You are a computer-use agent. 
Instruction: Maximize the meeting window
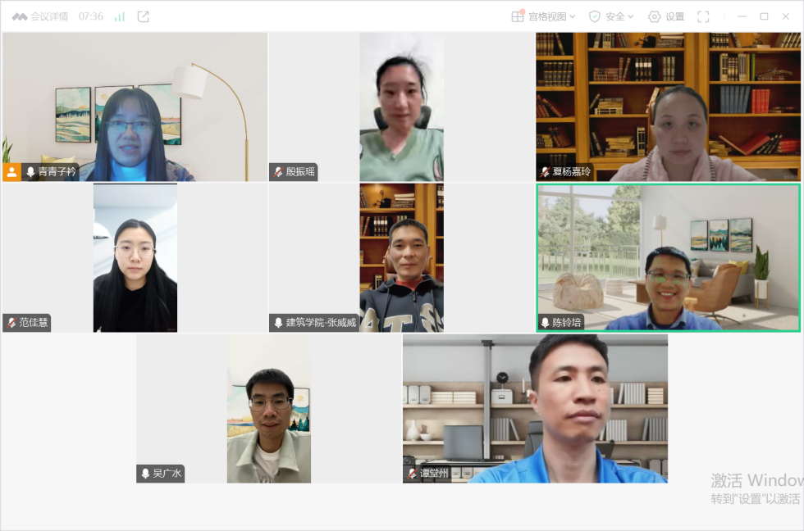764,16
